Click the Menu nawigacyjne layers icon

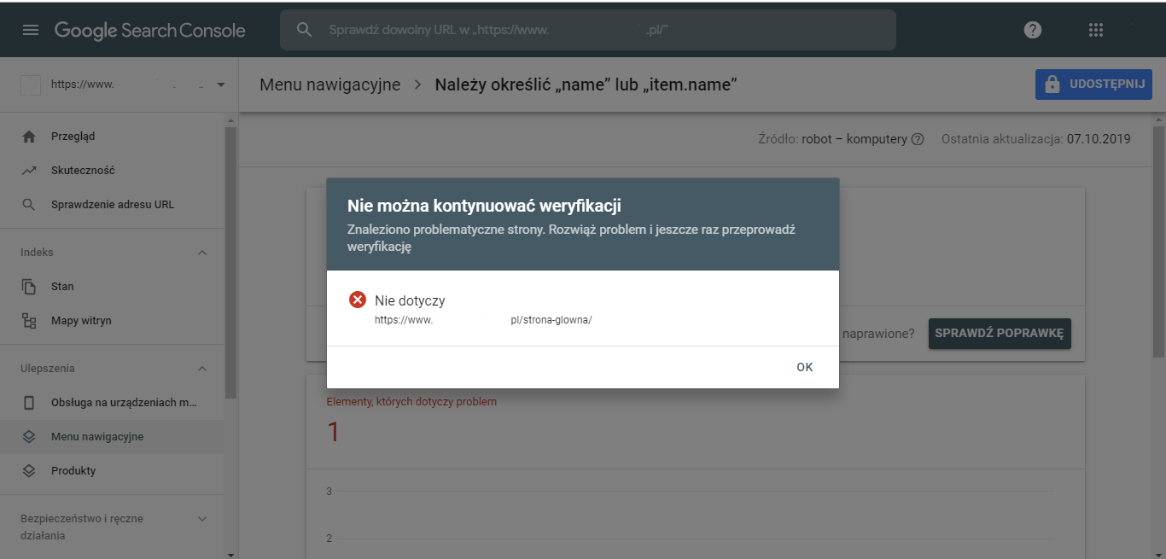tap(29, 437)
